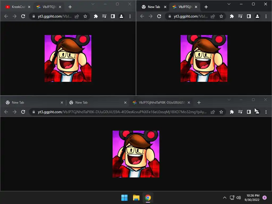Open Windows Start menu
Viewport: 272px width, 204px height.
click(x=124, y=198)
